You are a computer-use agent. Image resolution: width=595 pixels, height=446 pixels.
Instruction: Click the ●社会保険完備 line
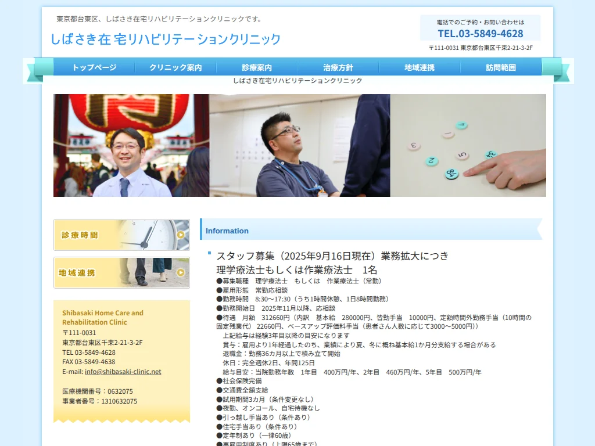click(x=239, y=381)
